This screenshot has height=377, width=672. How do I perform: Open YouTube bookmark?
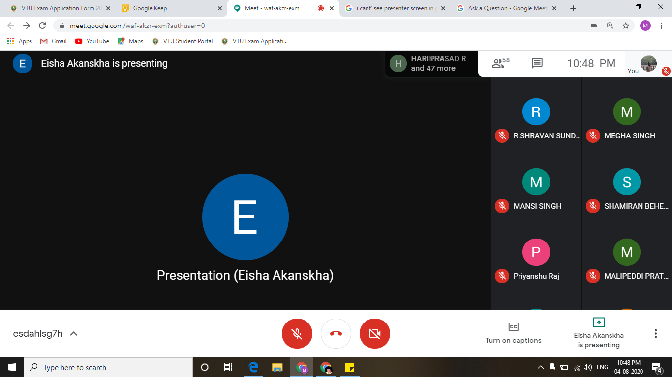point(92,41)
